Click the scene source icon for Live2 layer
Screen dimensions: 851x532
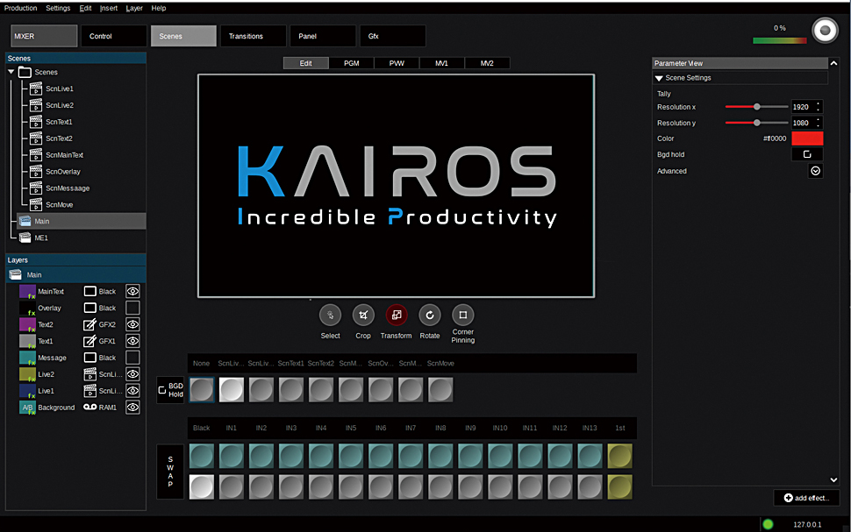click(x=90, y=374)
